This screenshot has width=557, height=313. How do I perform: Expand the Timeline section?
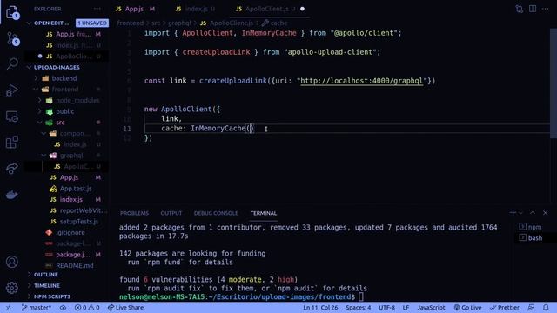coord(47,285)
